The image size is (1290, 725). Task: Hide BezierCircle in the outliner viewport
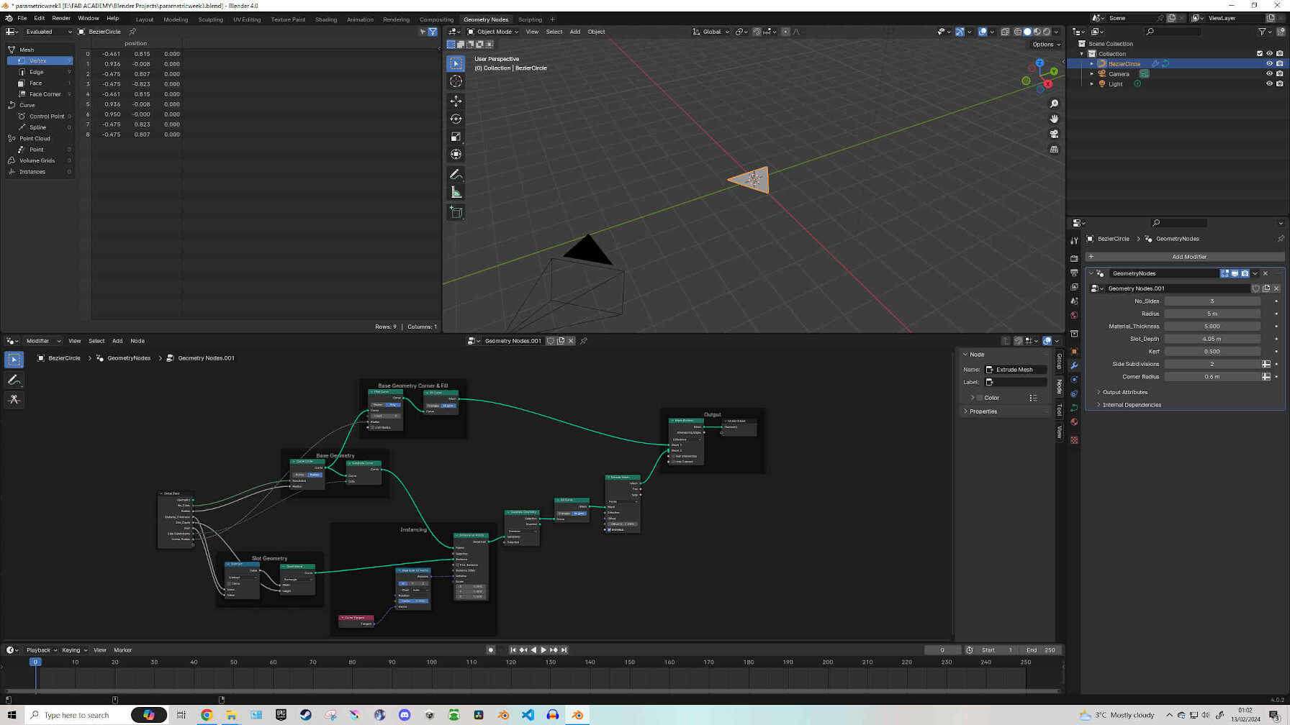coord(1269,63)
